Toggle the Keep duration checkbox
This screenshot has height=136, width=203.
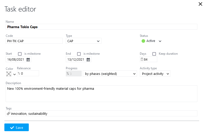point(154,54)
